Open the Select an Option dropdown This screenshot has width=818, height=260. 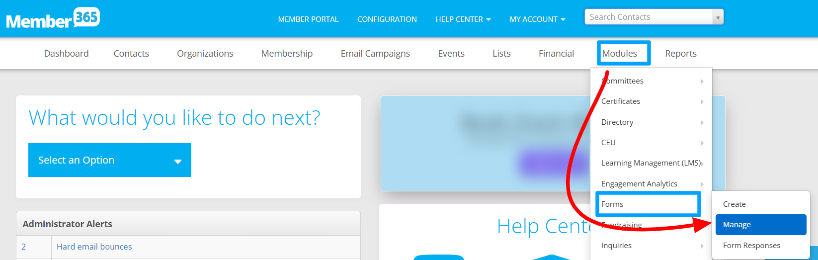tap(110, 160)
